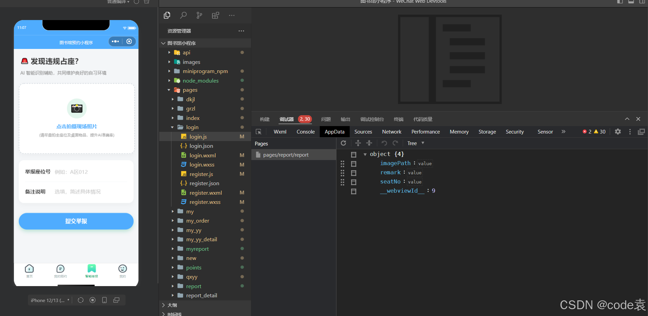Switch to the Network tab
Image resolution: width=648 pixels, height=316 pixels.
(x=392, y=132)
